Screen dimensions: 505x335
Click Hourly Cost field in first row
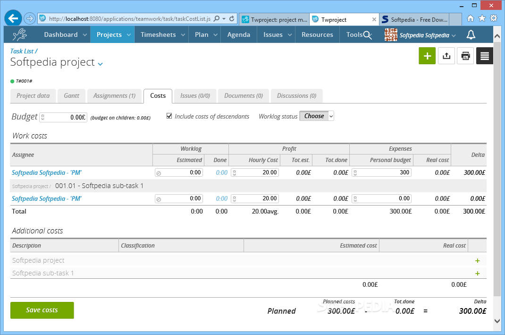click(x=255, y=172)
